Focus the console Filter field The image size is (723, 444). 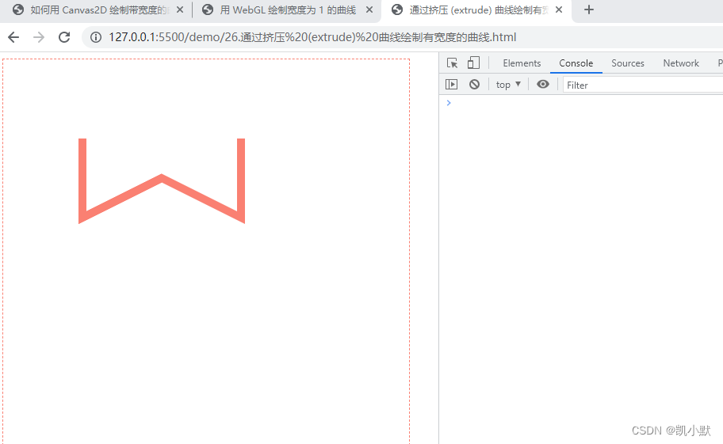click(x=643, y=85)
